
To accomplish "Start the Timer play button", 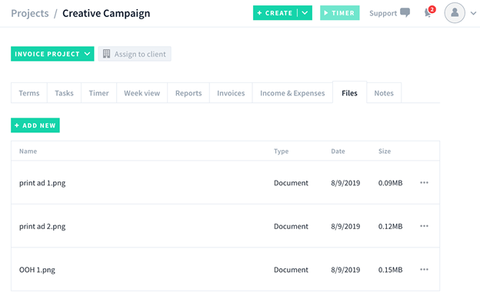I will 340,13.
